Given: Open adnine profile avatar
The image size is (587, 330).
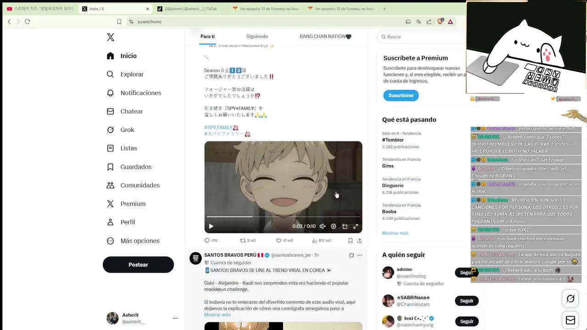Looking at the screenshot, I should pyautogui.click(x=388, y=272).
